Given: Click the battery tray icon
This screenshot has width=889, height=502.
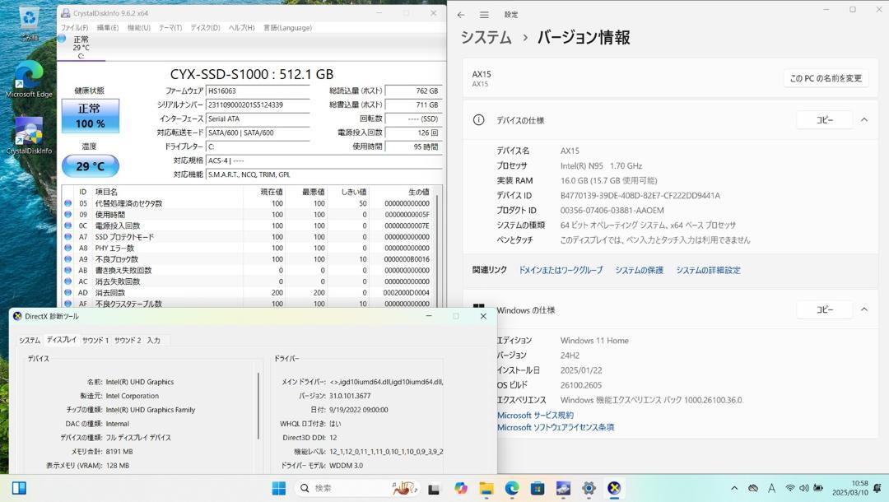Looking at the screenshot, I should [x=818, y=488].
